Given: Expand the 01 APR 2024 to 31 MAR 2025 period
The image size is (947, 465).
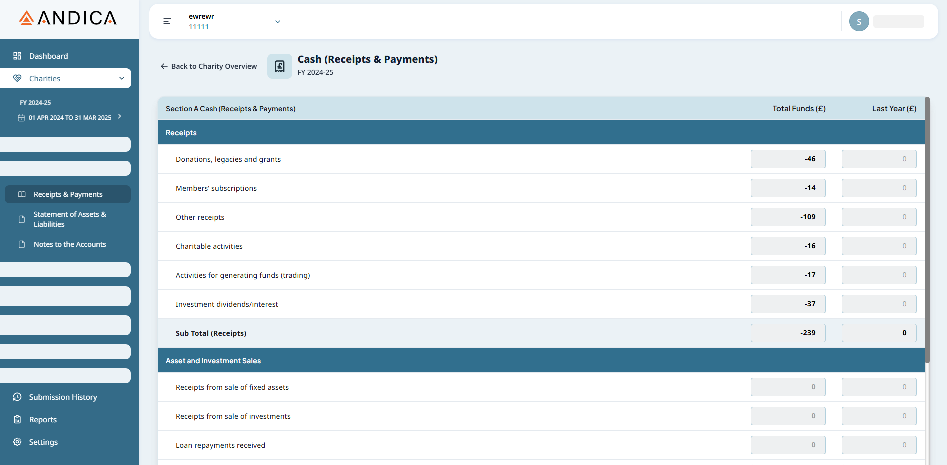Looking at the screenshot, I should tap(119, 116).
